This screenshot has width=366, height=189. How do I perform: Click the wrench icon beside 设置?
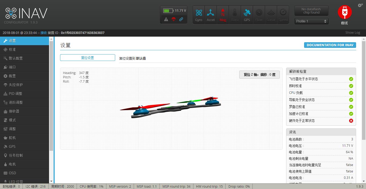coord(5,41)
